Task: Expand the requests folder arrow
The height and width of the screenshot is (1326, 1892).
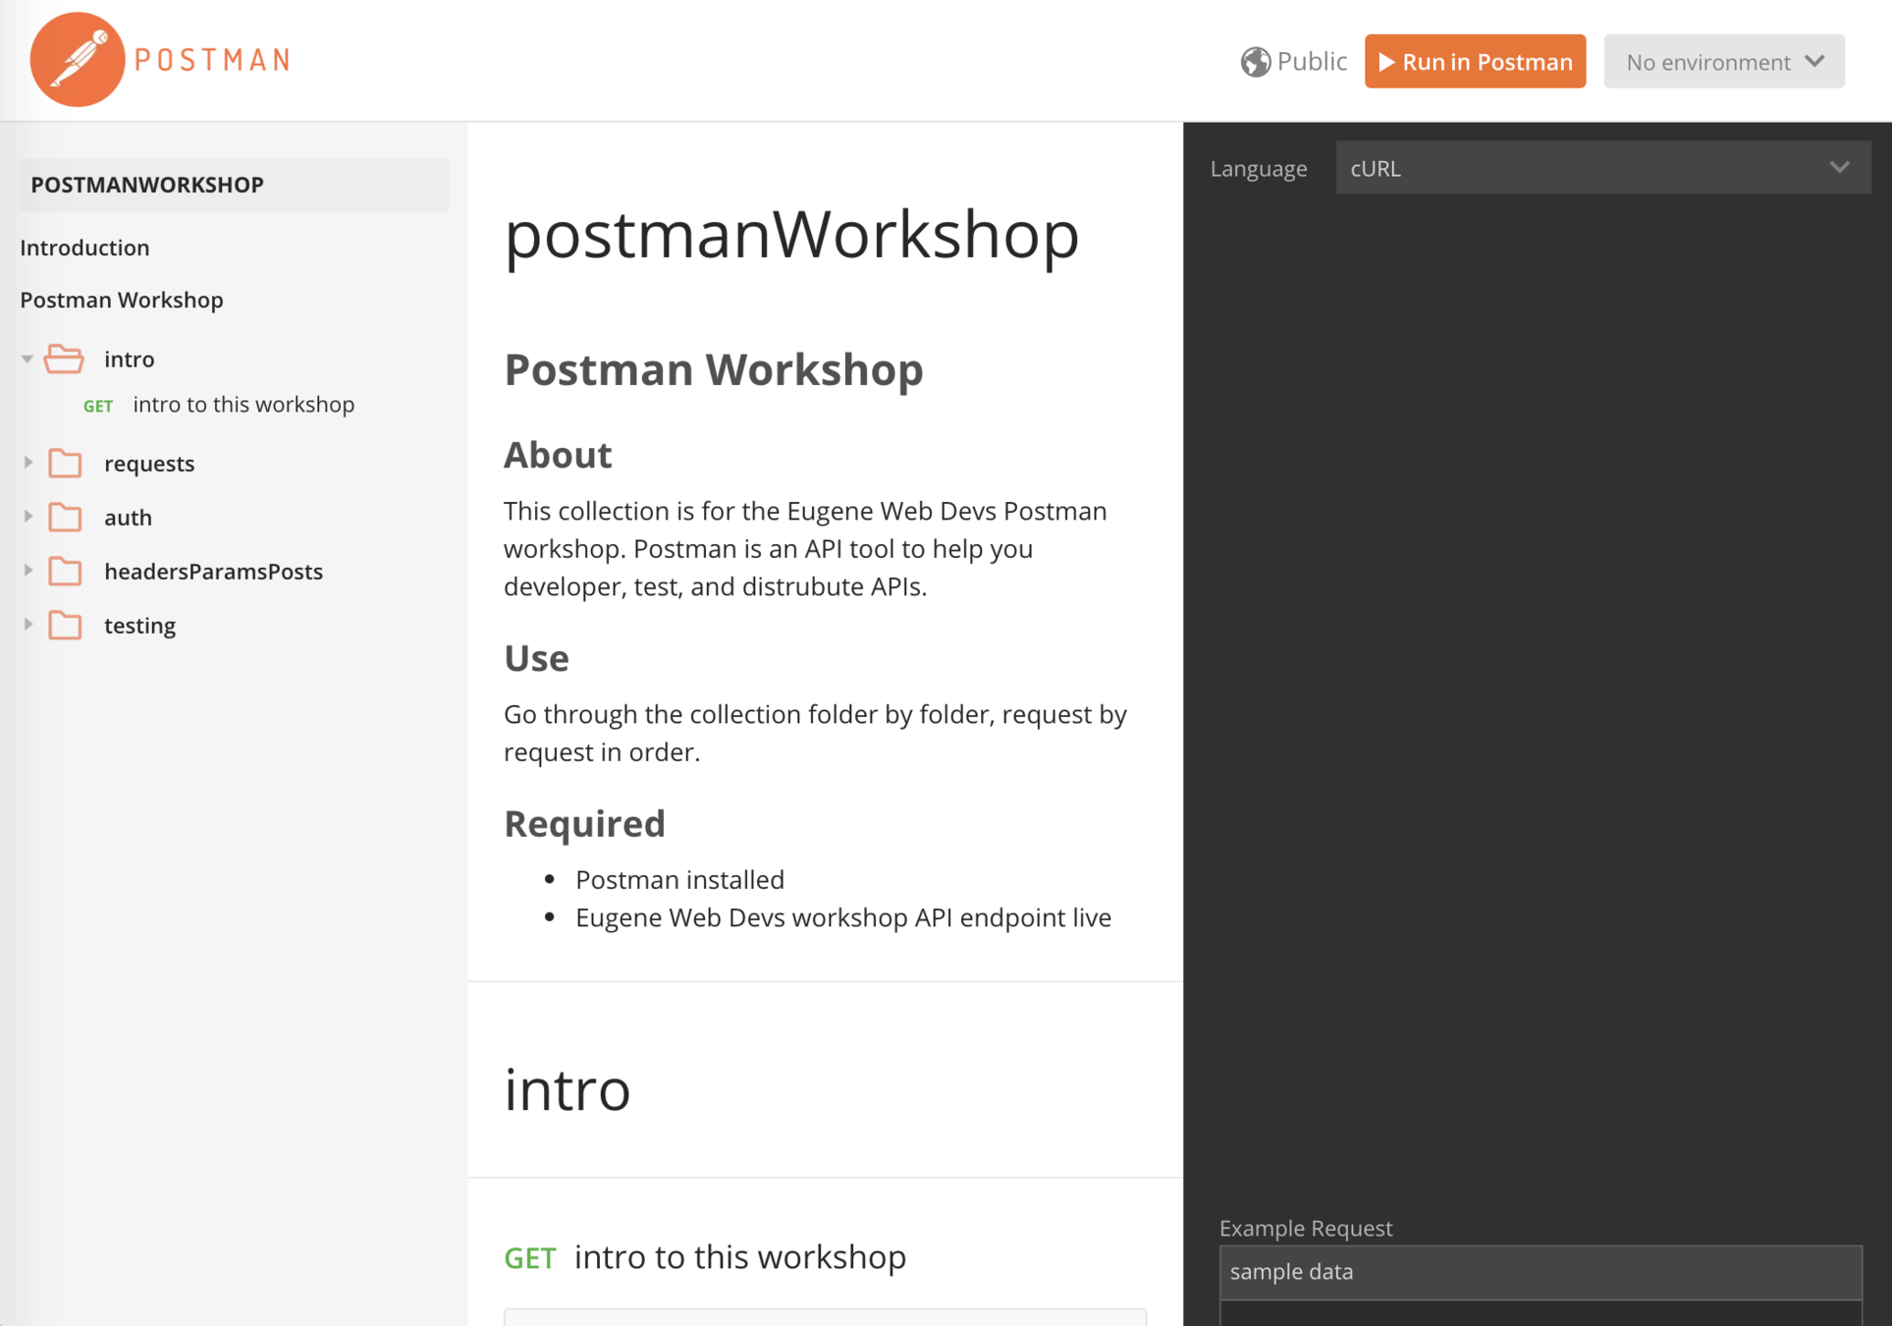Action: pos(27,463)
